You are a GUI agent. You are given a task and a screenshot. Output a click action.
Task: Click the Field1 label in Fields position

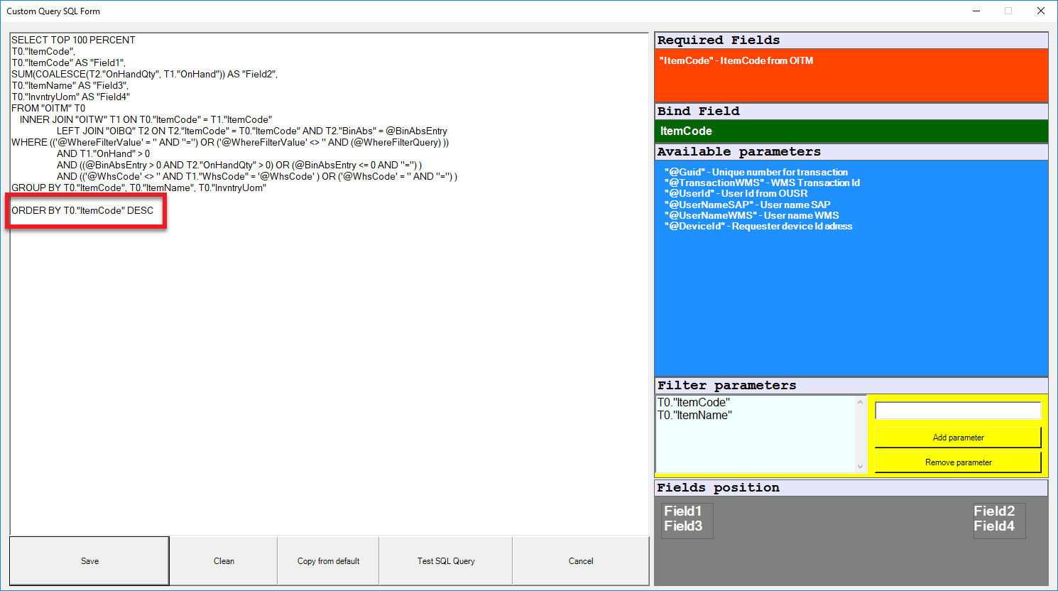684,510
